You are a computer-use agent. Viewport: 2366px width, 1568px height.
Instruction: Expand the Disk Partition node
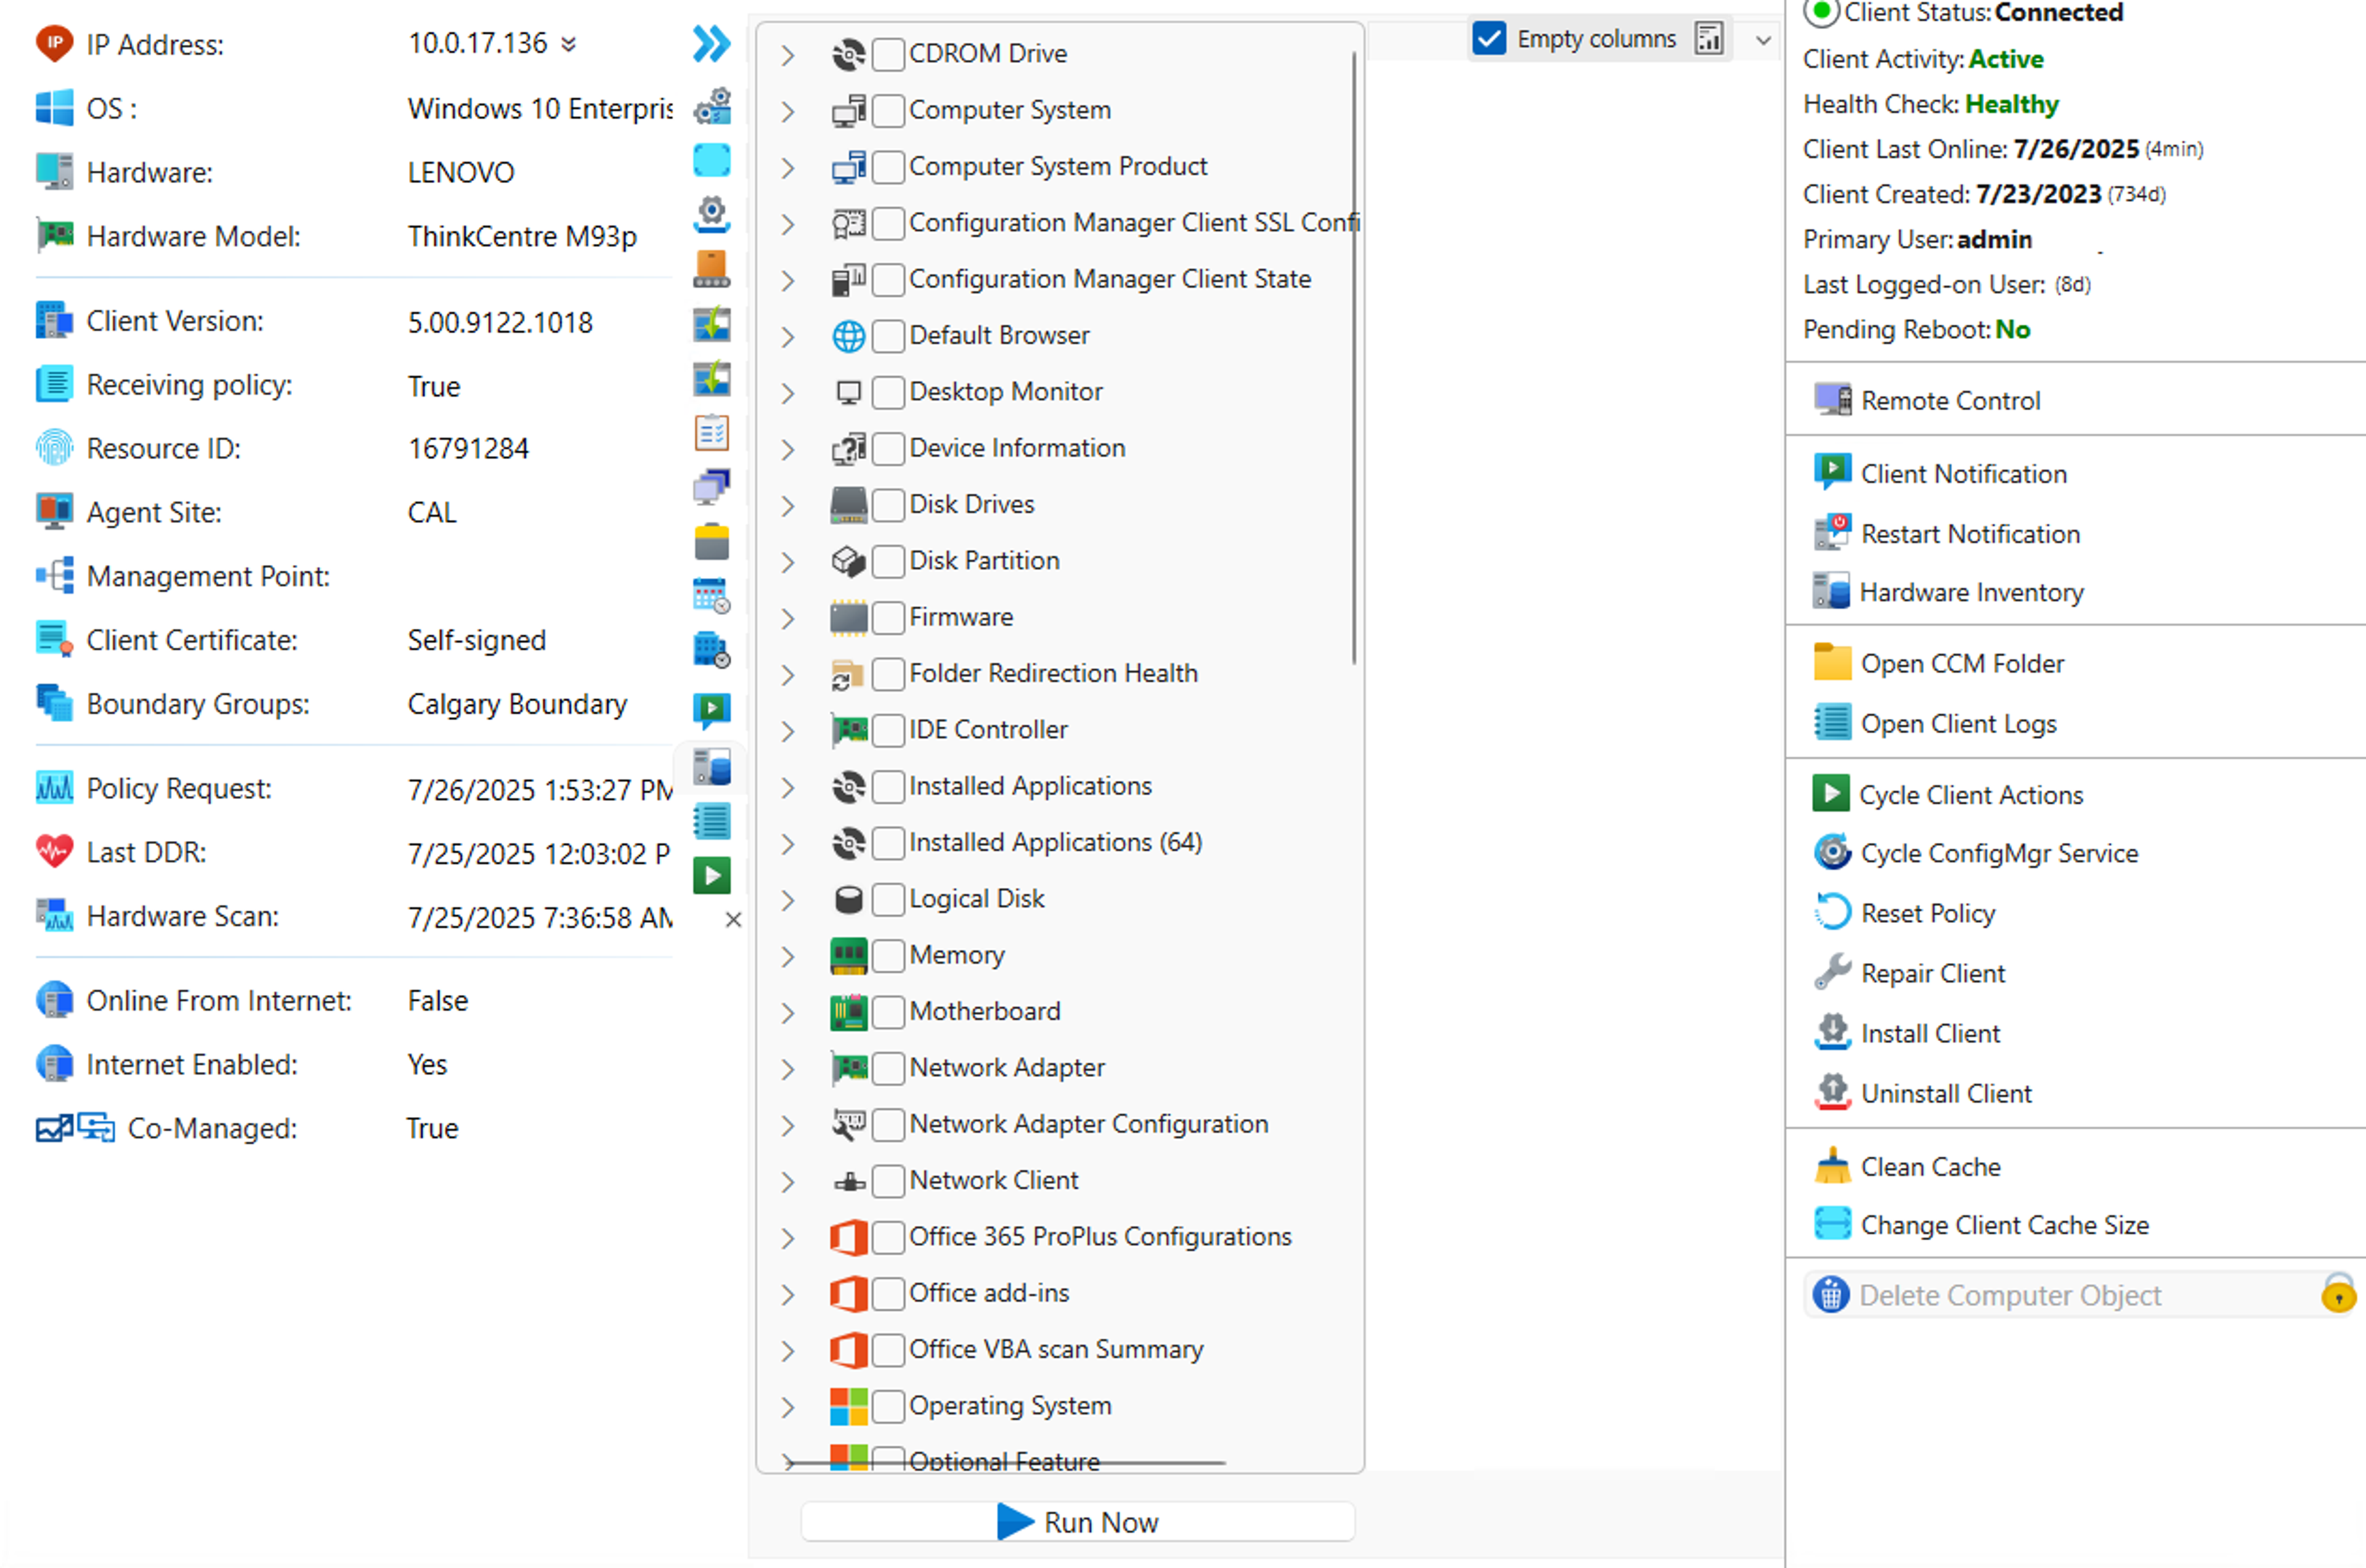(x=788, y=562)
